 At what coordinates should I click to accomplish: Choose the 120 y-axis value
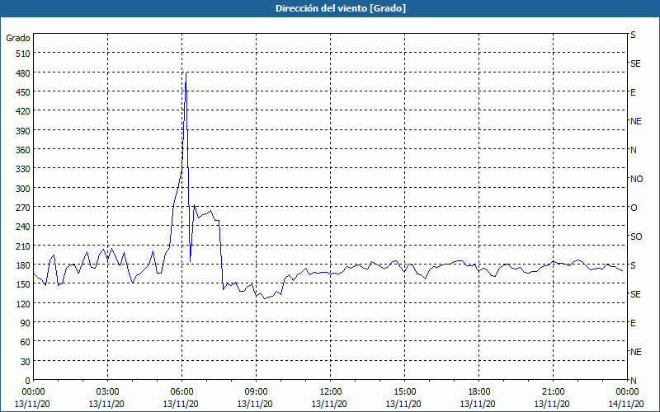coord(23,303)
